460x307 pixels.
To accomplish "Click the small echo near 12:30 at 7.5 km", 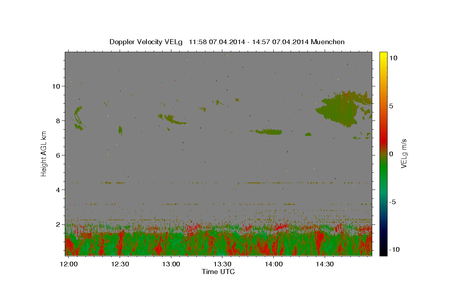I will (x=120, y=130).
